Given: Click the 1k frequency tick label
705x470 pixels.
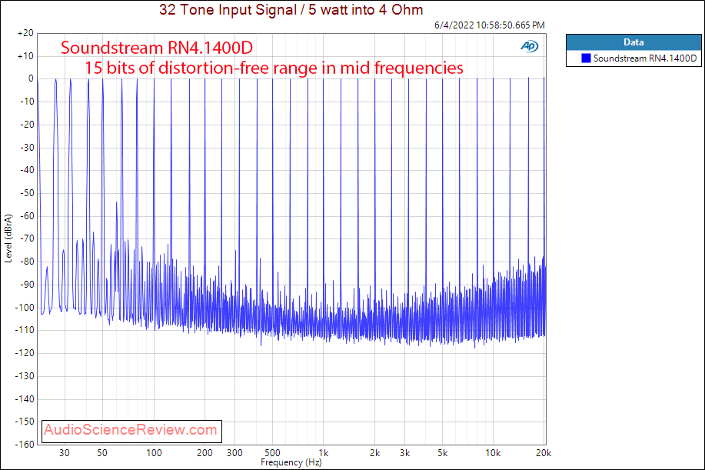Looking at the screenshot, I should tap(323, 453).
